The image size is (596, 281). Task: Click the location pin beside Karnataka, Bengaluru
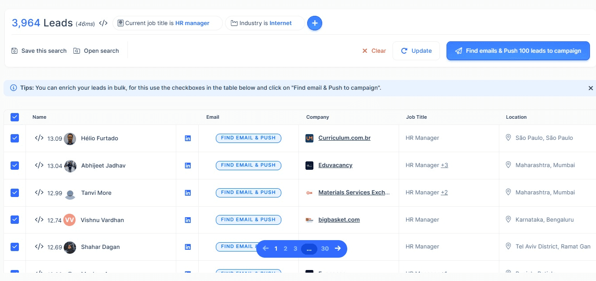click(x=508, y=219)
